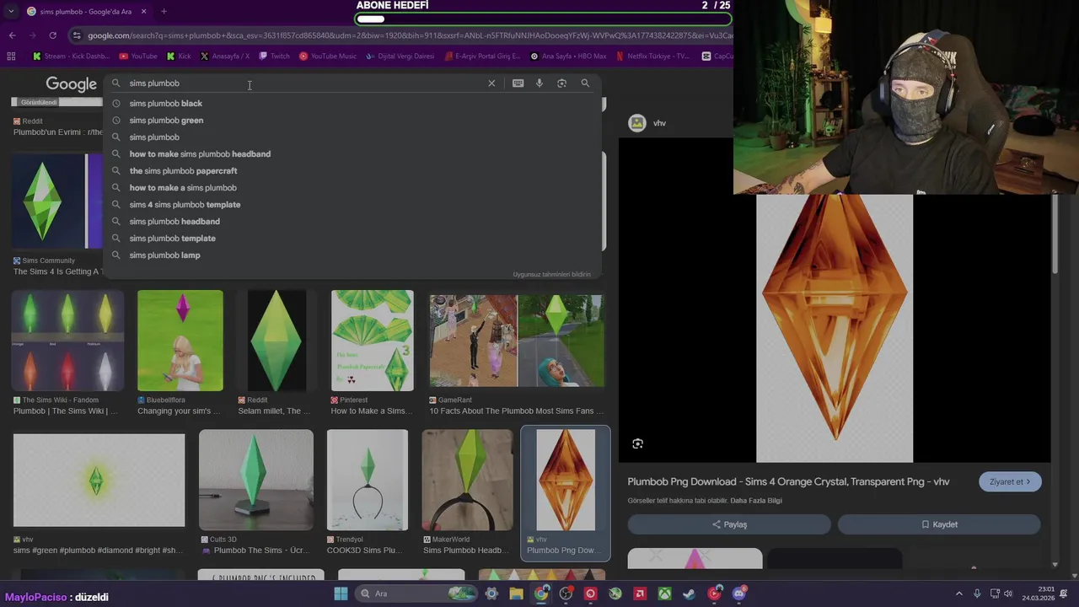Open The Sims Wiki plumbob colors thumbnail
This screenshot has width=1079, height=607.
click(x=67, y=341)
